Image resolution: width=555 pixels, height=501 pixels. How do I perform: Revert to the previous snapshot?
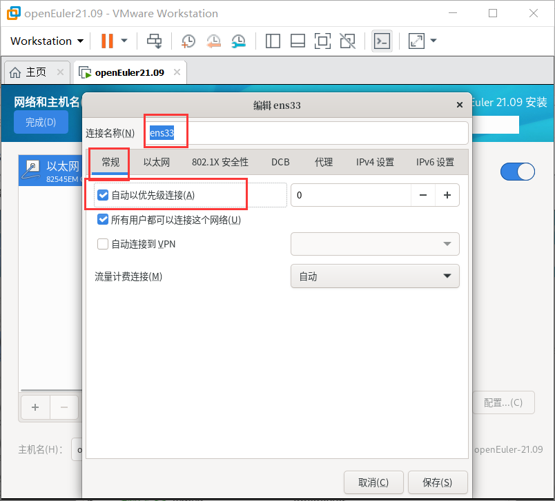point(214,41)
